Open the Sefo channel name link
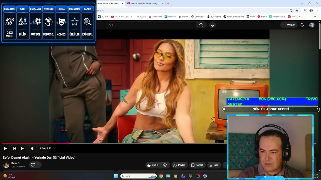This screenshot has height=180, width=321. coord(14,163)
